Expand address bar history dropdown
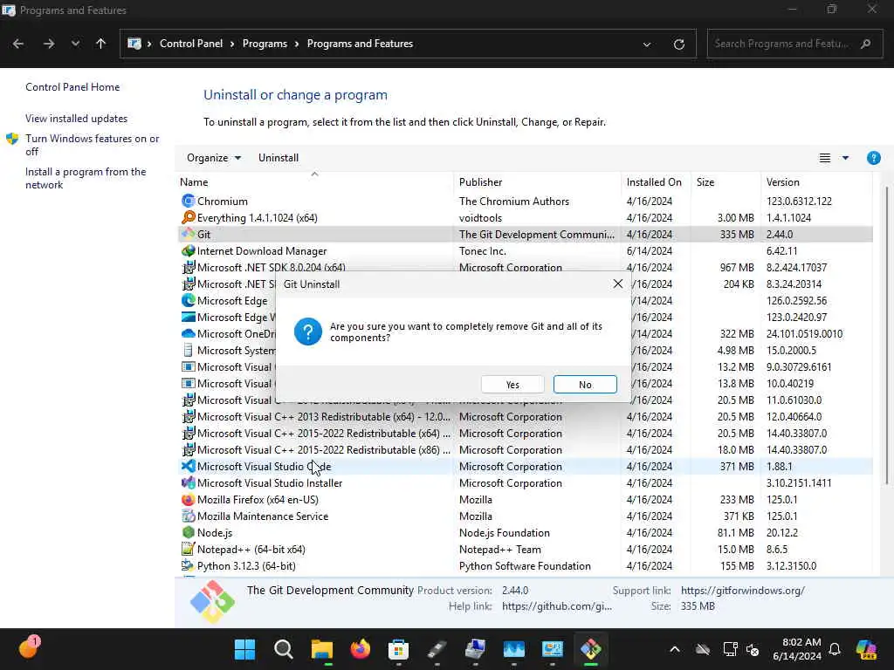 tap(647, 44)
